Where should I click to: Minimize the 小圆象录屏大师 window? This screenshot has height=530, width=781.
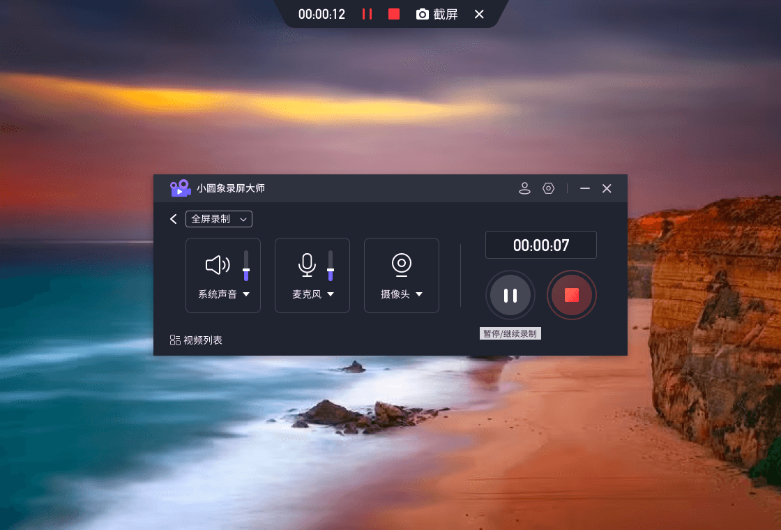585,188
